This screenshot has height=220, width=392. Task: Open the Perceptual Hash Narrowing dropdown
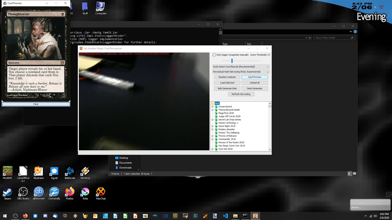241,72
